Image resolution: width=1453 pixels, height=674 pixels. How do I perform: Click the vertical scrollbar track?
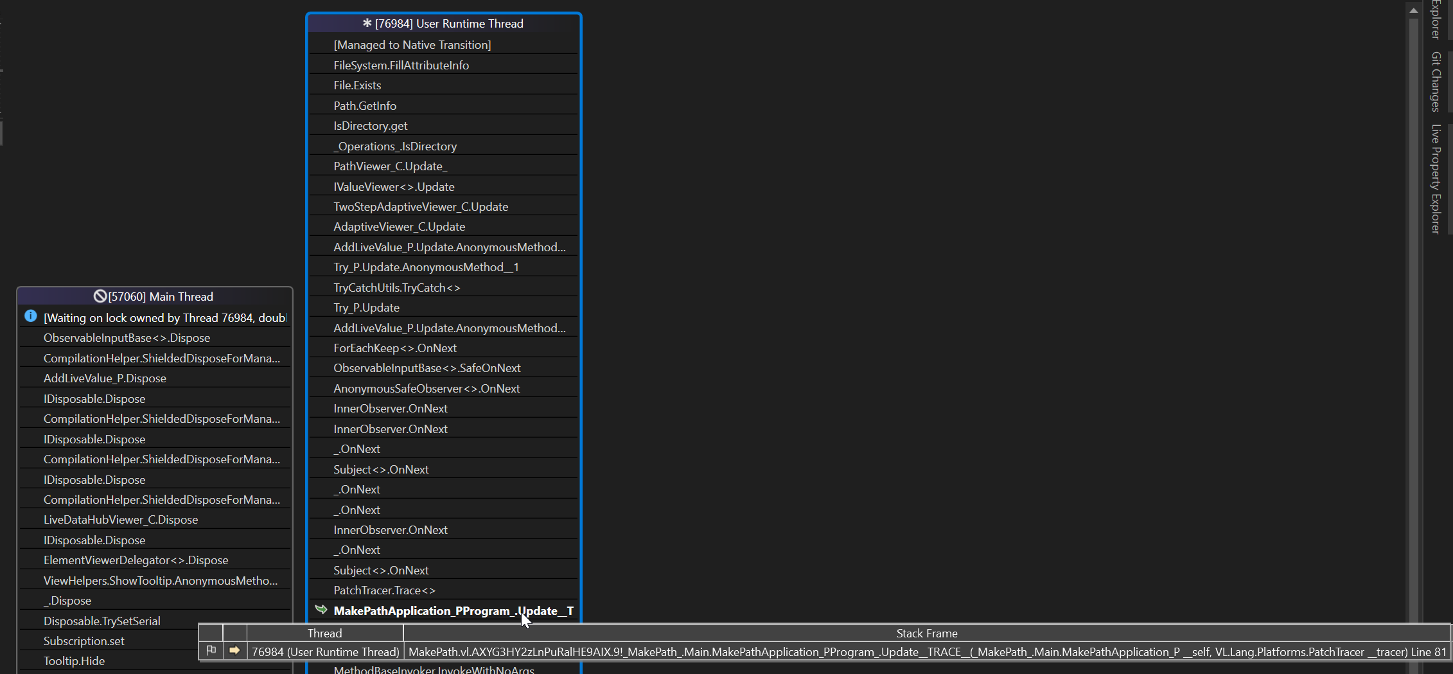(x=1413, y=321)
